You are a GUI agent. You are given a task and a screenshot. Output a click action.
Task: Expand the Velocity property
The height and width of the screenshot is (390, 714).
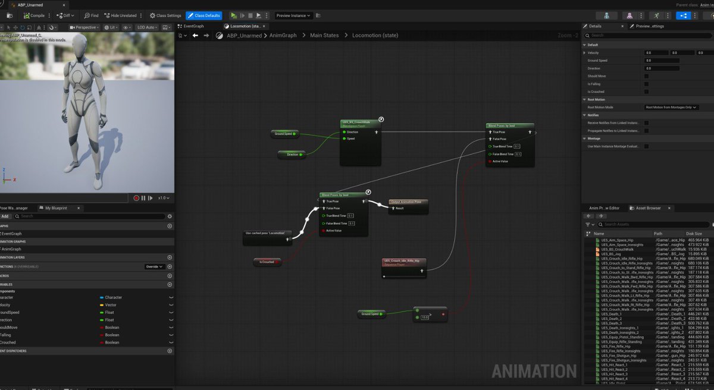click(x=584, y=52)
